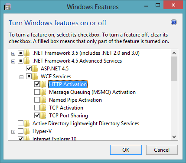
Task: Select Message Queuing (MSMQ) Activation item
Action: tap(92, 92)
